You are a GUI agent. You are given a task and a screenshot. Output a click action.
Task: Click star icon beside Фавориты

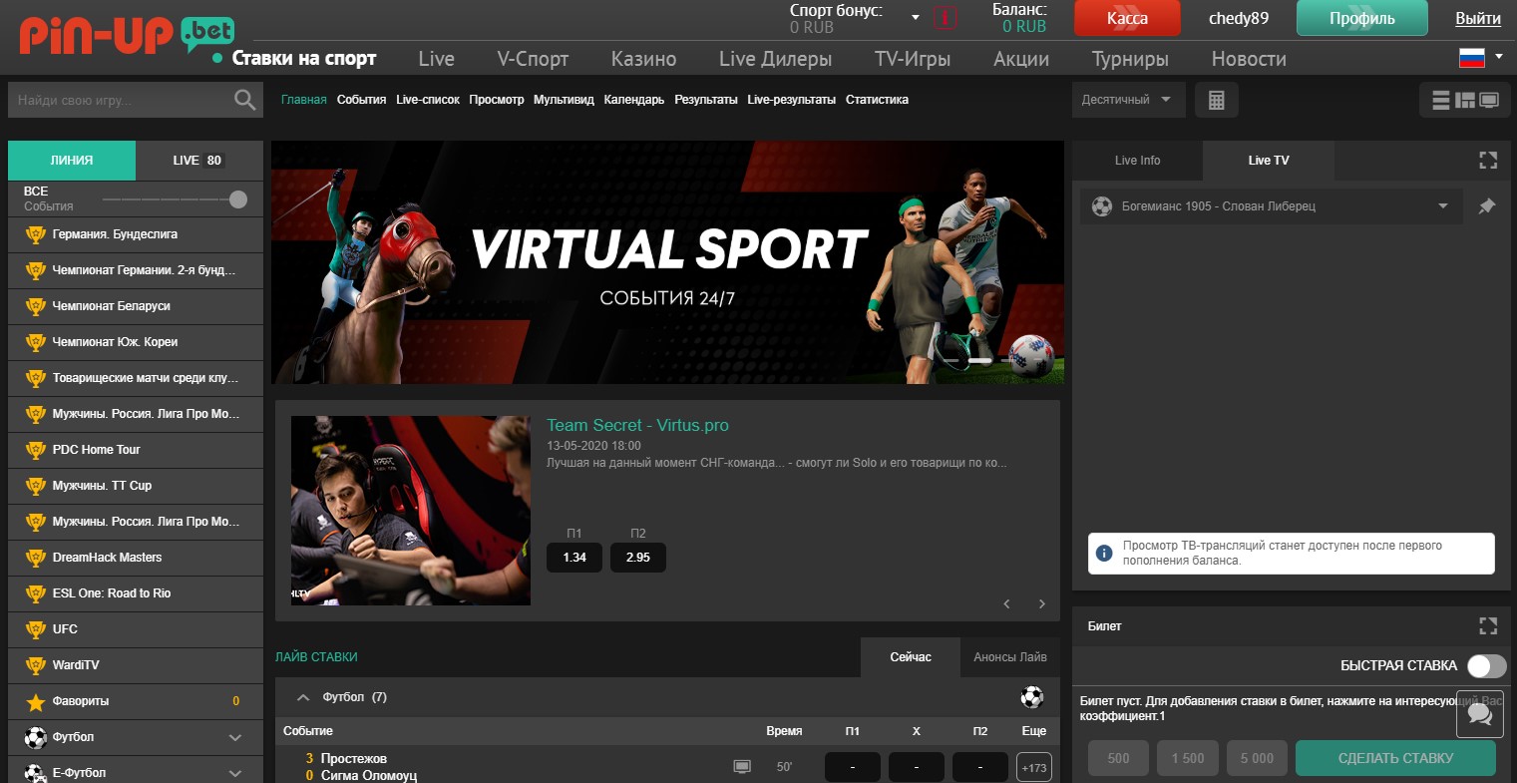point(36,702)
